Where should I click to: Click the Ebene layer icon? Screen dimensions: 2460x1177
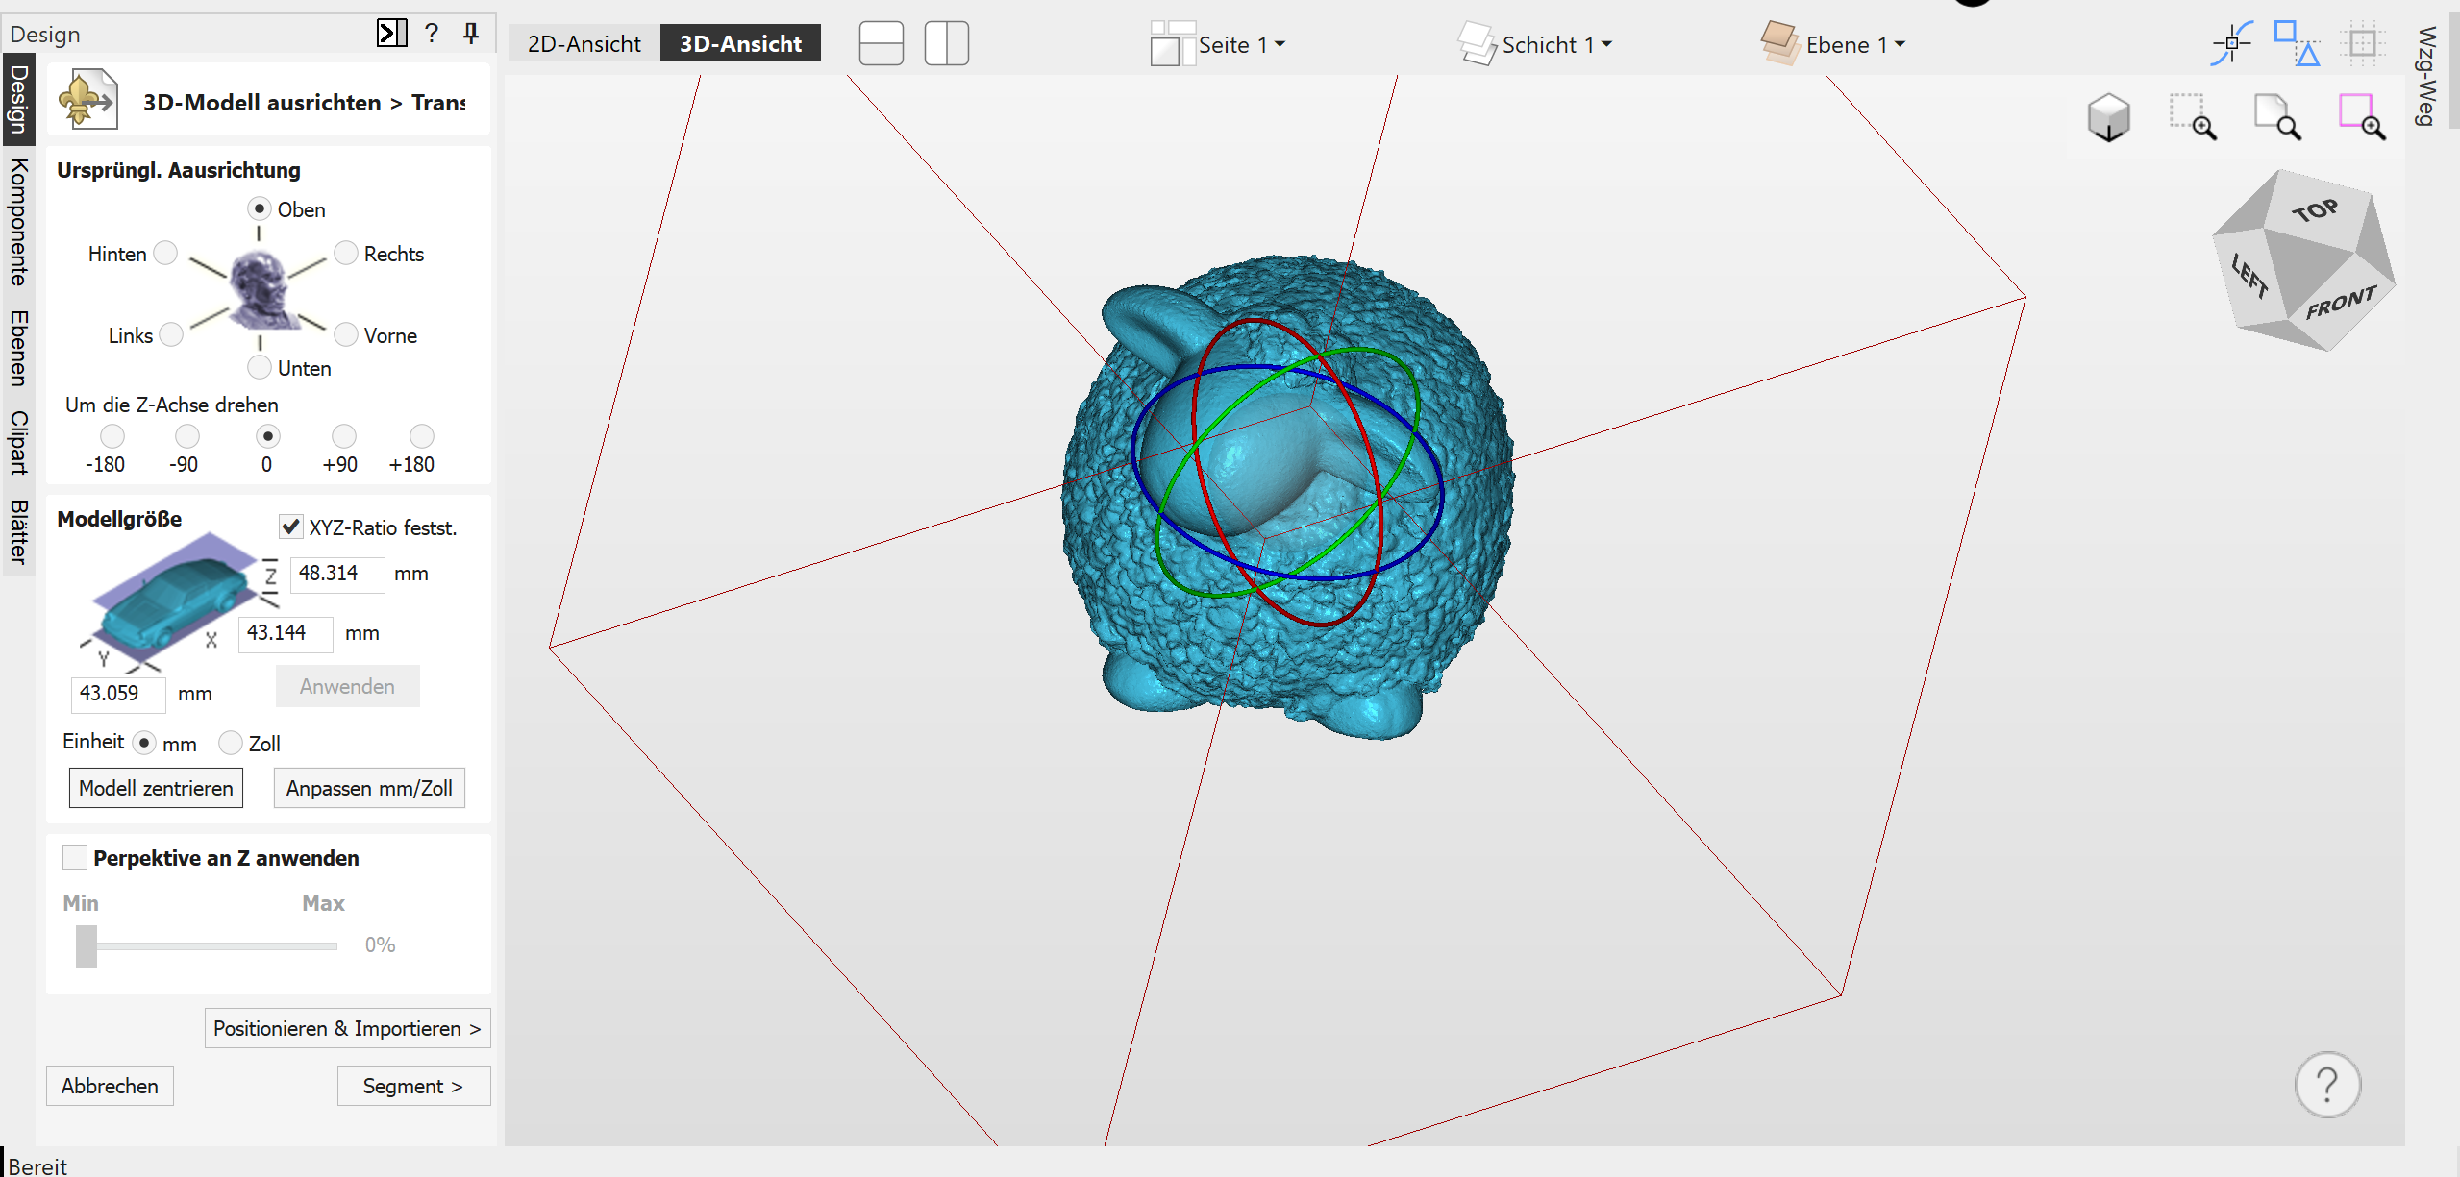1780,43
